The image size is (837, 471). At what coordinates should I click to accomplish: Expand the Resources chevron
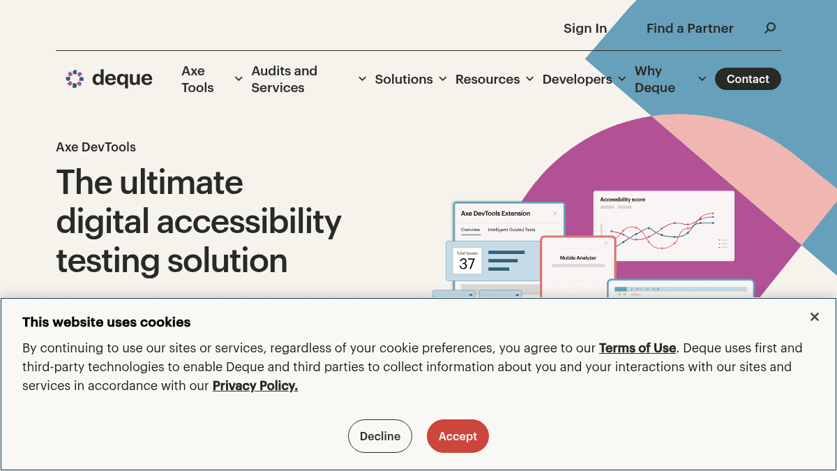coord(529,79)
